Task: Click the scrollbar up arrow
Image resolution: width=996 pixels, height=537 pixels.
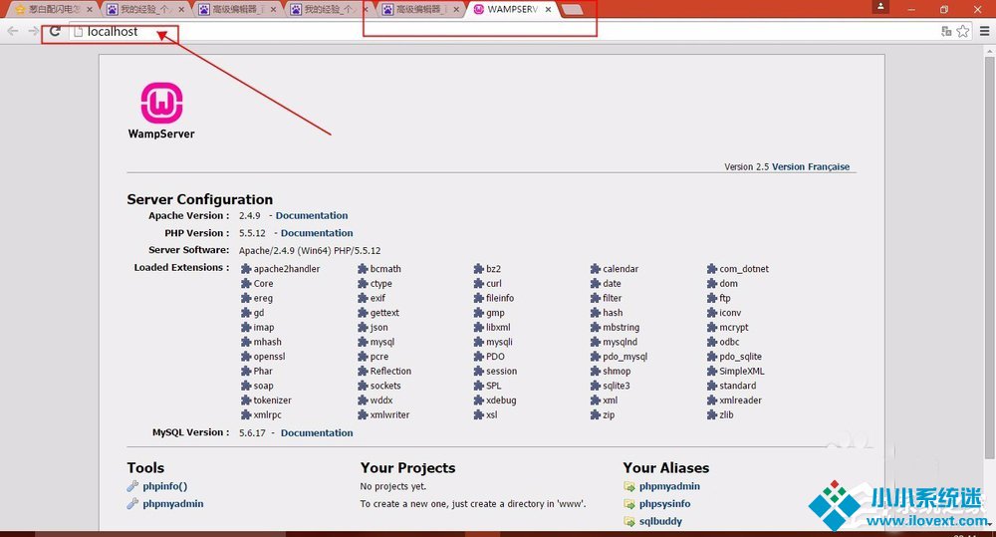Action: pyautogui.click(x=990, y=50)
